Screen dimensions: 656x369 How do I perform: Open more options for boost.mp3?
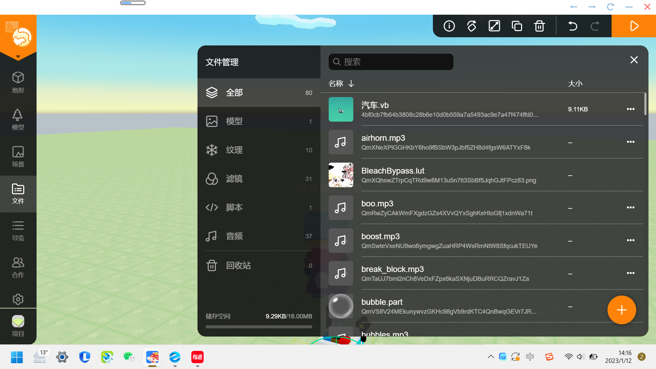click(x=631, y=240)
